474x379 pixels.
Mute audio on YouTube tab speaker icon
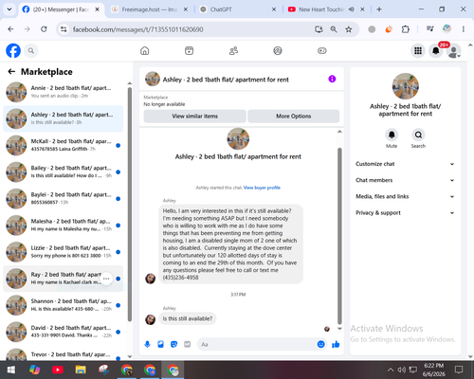352,9
